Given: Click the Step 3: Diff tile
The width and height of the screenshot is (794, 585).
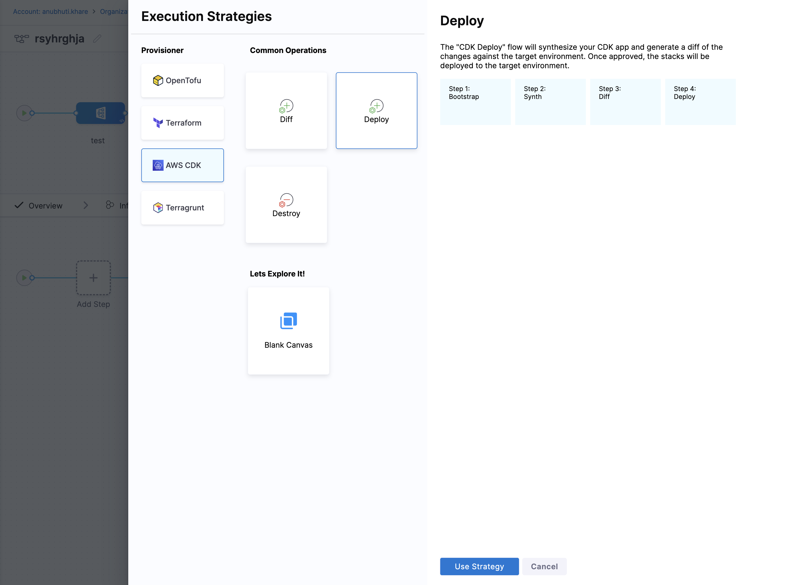Looking at the screenshot, I should (x=626, y=102).
